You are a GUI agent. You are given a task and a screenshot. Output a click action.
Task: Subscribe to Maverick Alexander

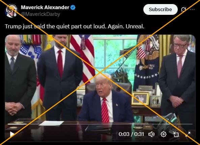[160, 9]
